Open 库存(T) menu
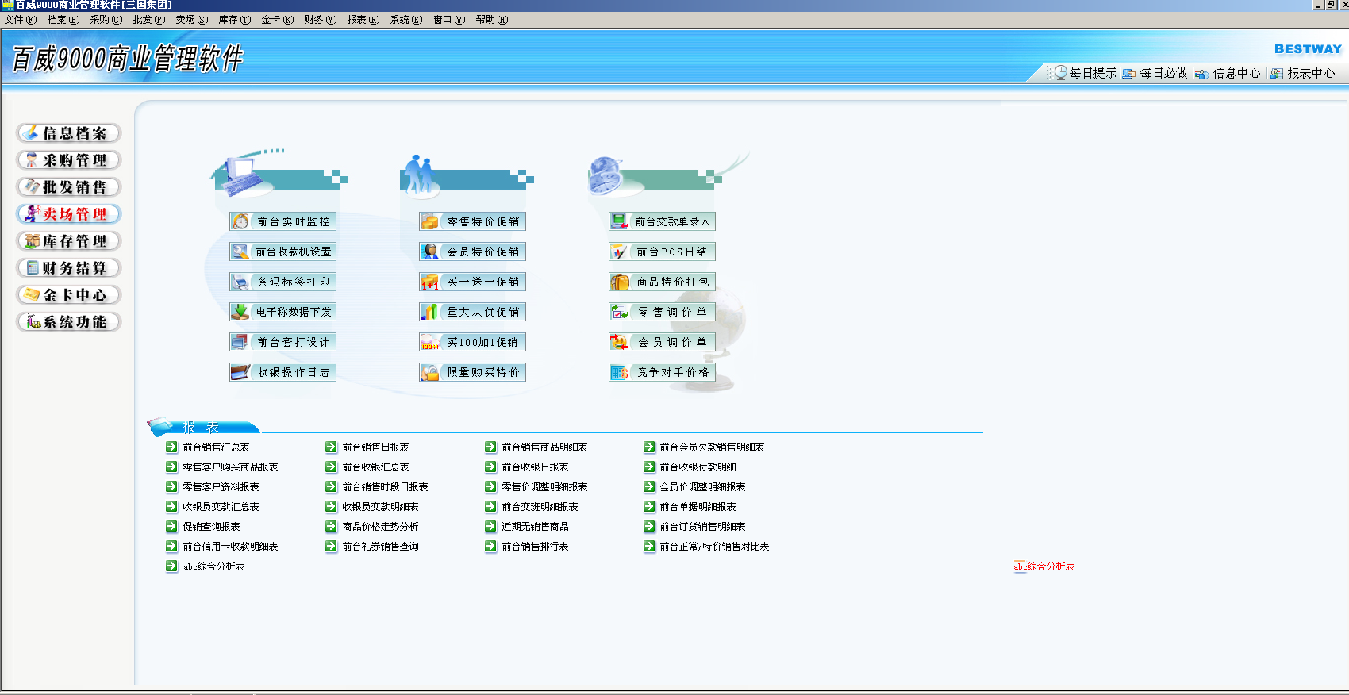 pyautogui.click(x=235, y=20)
